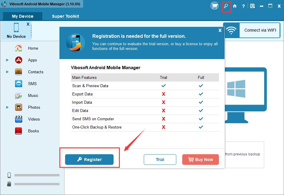284x195 pixels.
Task: Click 'Main Features' column header
Action: pos(84,77)
